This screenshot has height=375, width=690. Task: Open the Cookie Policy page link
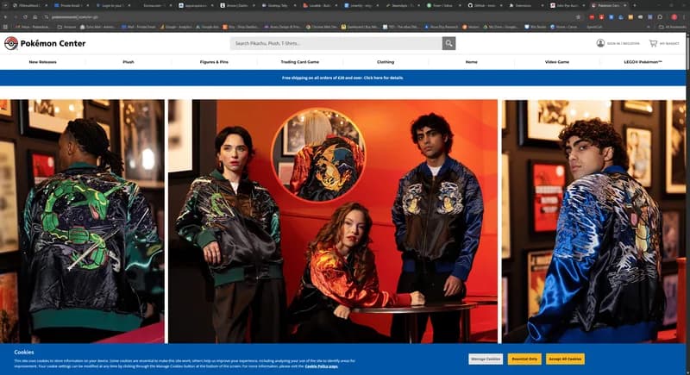tap(321, 366)
